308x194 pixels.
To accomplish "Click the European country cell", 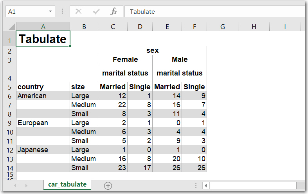I will [x=43, y=123].
